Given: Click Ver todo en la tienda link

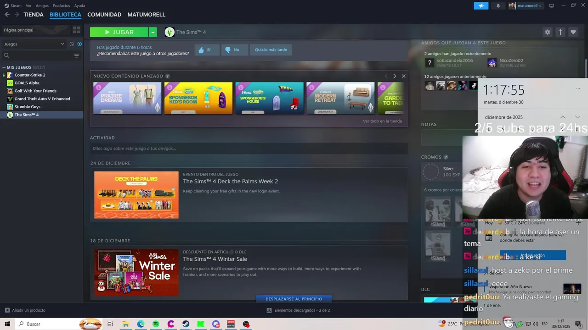Looking at the screenshot, I should pos(382,121).
